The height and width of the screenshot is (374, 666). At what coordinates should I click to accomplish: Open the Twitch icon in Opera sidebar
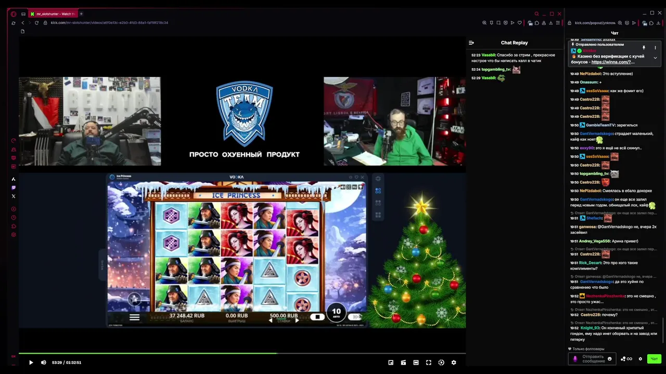coord(14,188)
